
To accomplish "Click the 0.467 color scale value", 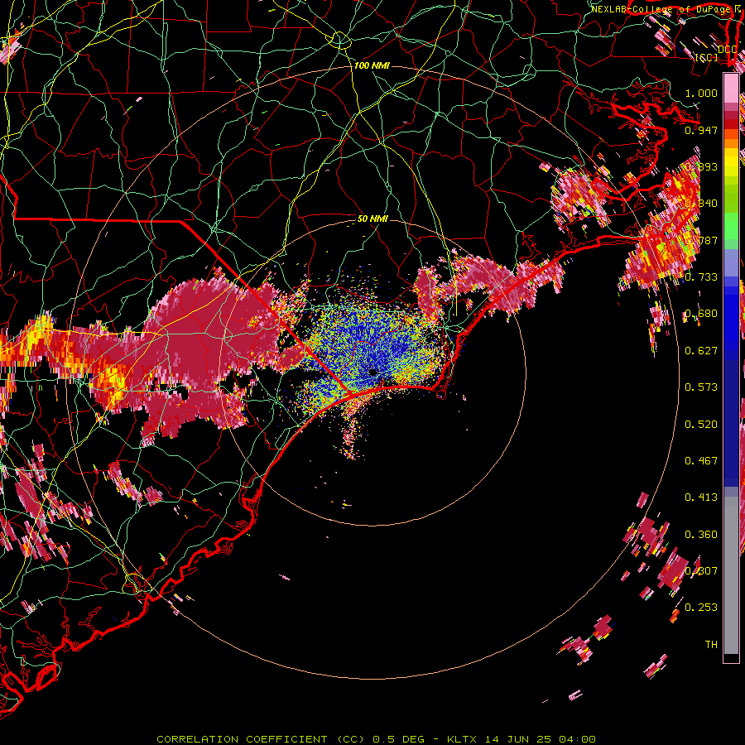I will pyautogui.click(x=701, y=461).
